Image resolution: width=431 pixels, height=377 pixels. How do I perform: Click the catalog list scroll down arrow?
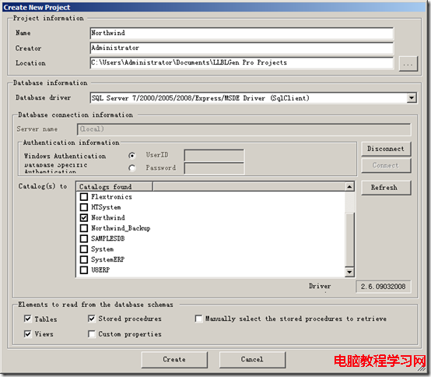tap(349, 272)
